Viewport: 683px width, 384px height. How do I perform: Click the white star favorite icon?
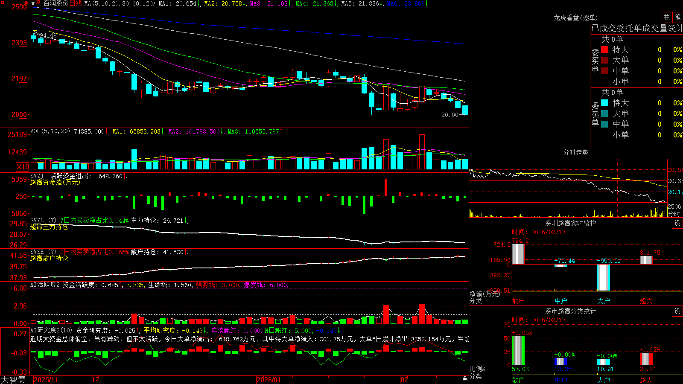tap(33, 3)
